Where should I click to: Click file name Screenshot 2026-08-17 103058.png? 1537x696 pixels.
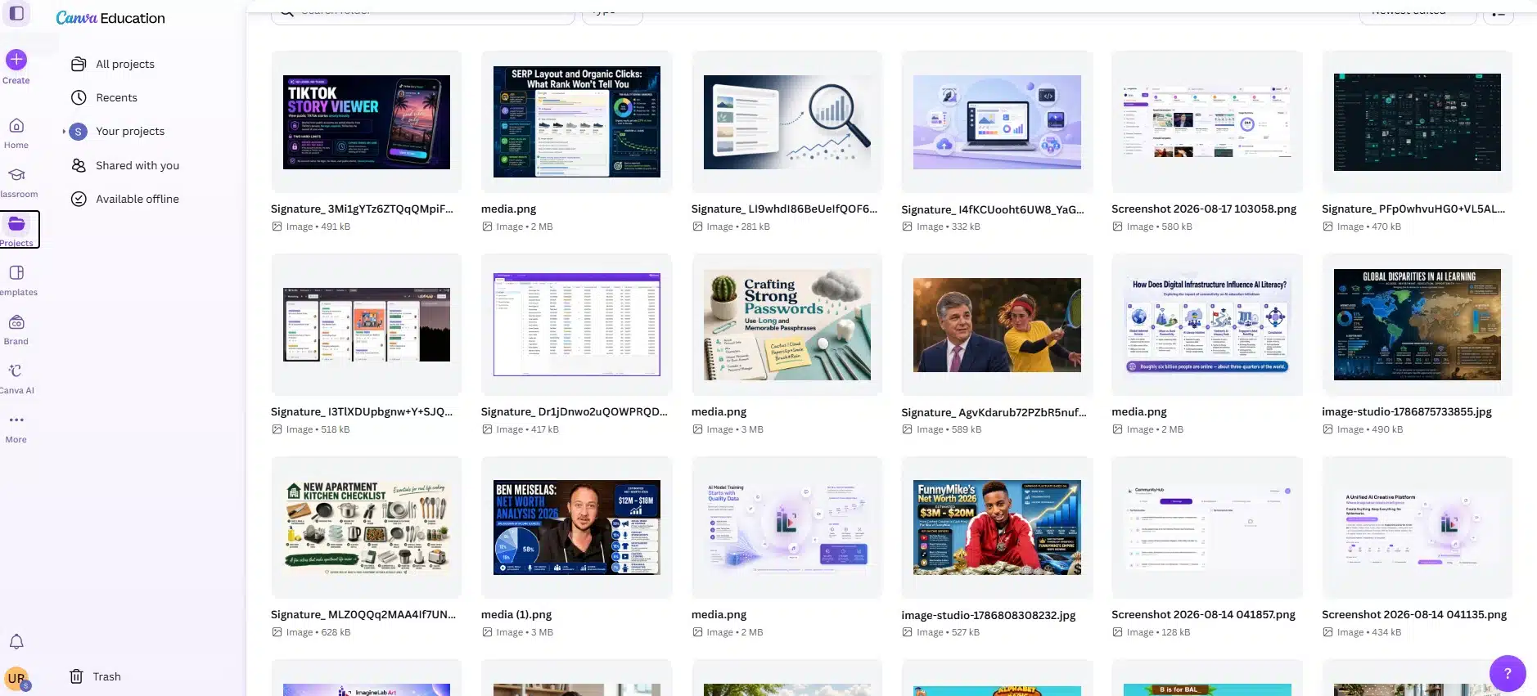click(x=1204, y=209)
